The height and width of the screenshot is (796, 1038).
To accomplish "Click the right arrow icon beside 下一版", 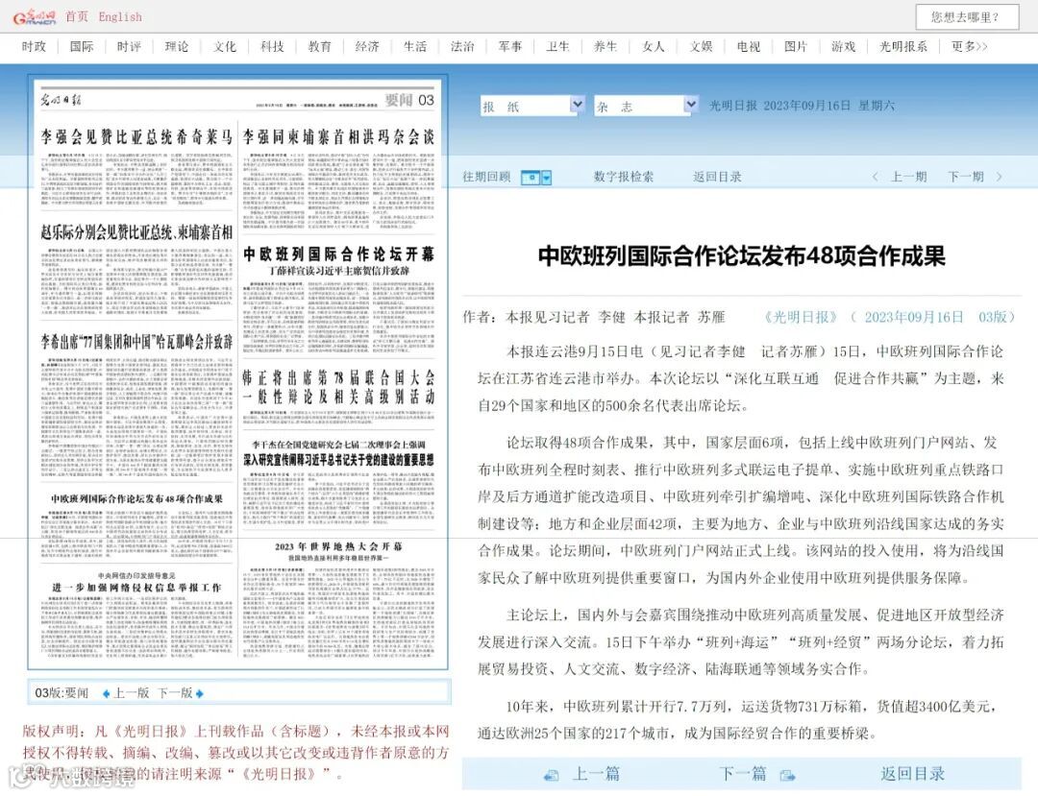I will pyautogui.click(x=199, y=693).
